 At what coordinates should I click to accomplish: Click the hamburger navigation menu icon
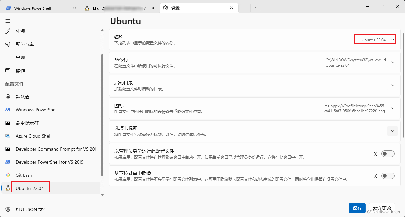pyautogui.click(x=8, y=21)
